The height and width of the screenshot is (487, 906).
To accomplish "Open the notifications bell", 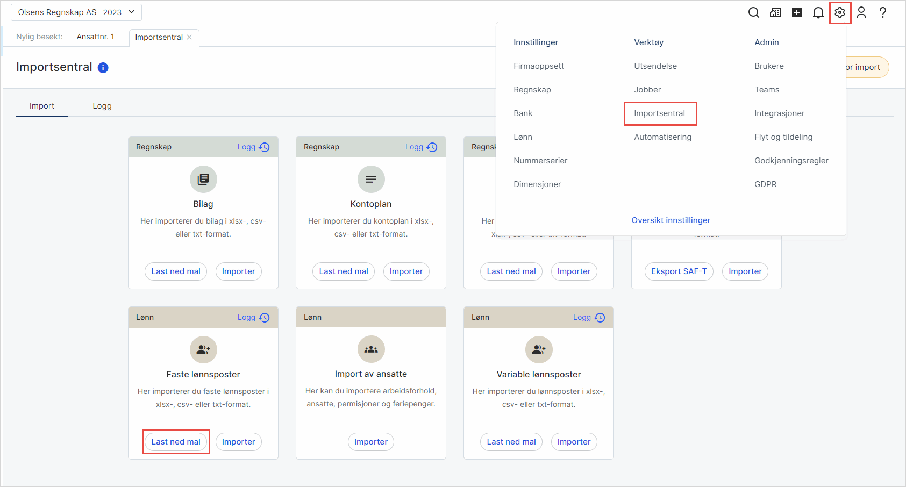I will click(818, 12).
